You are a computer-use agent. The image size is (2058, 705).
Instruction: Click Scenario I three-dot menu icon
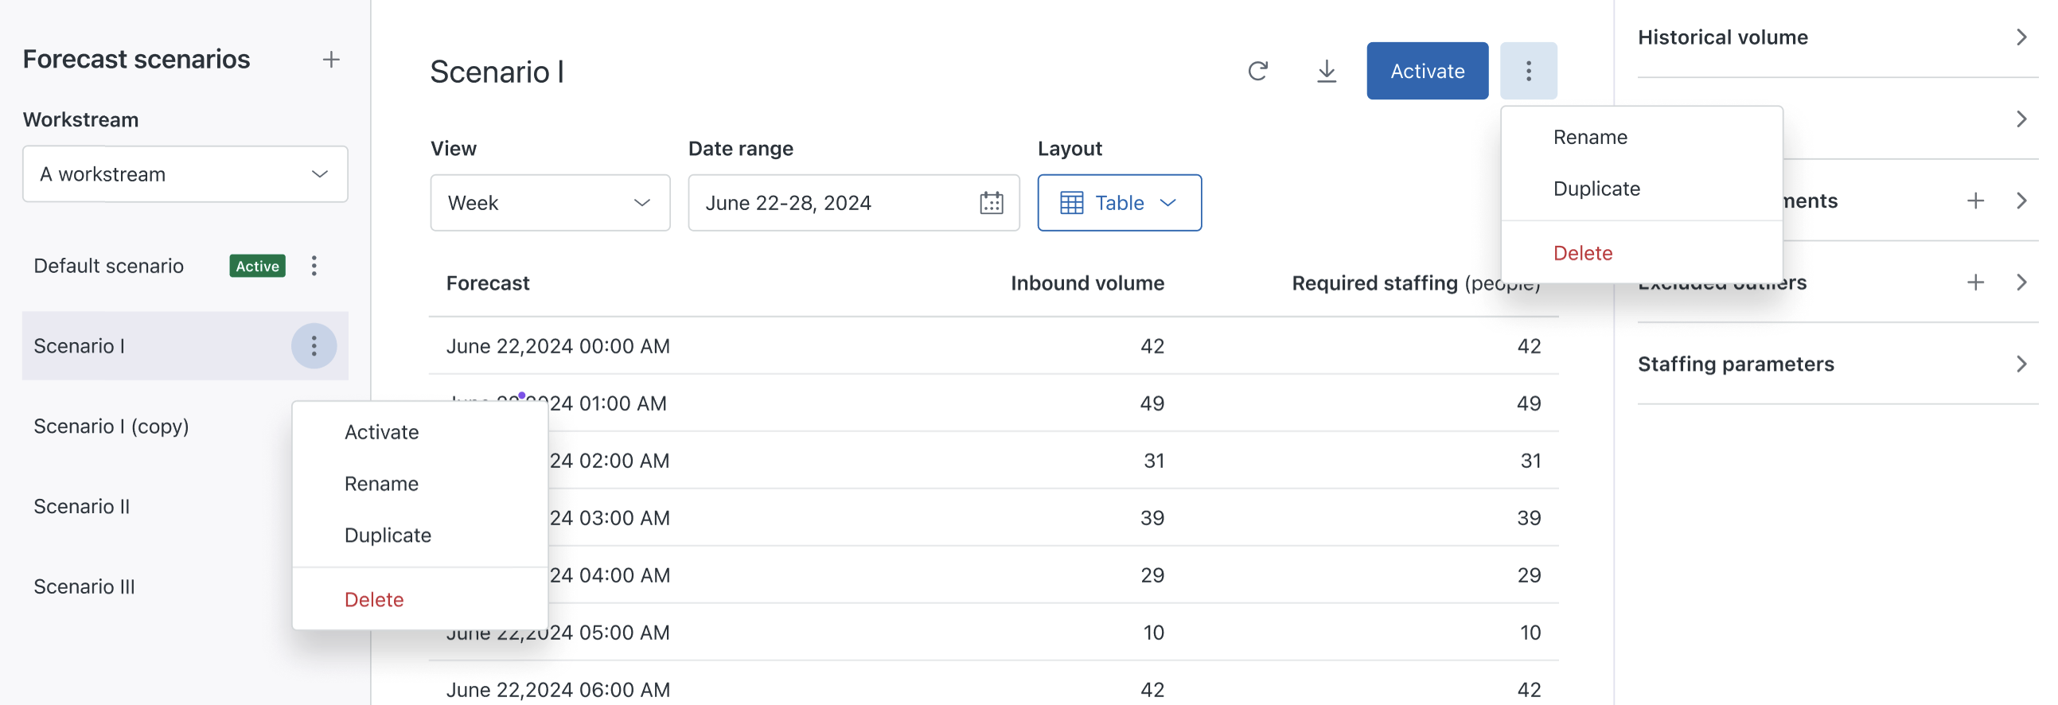(314, 345)
